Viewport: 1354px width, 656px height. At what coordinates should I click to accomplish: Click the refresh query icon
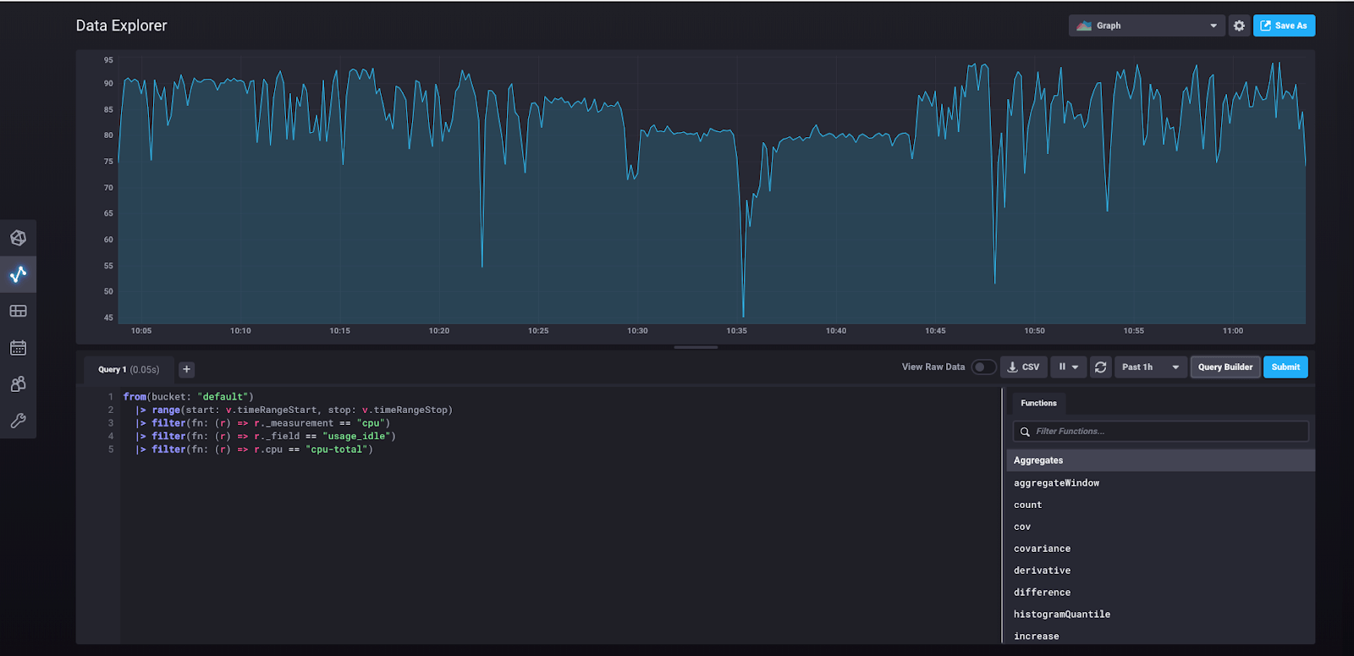tap(1100, 367)
